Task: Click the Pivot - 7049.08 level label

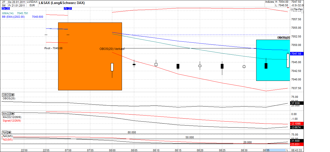Action: coord(53,48)
